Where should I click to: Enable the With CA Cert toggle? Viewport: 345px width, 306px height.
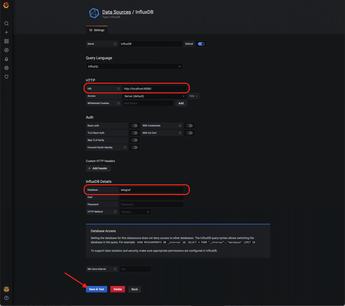(x=189, y=133)
